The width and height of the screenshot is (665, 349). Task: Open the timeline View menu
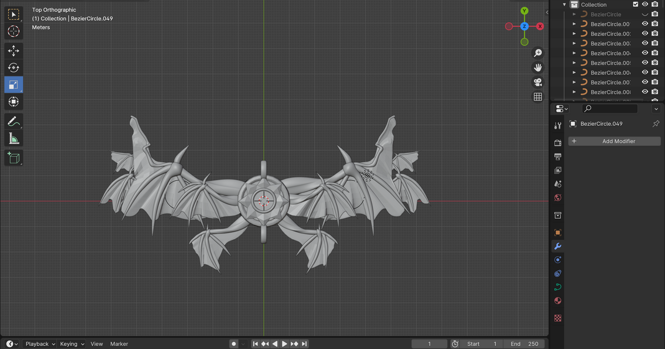(x=96, y=344)
